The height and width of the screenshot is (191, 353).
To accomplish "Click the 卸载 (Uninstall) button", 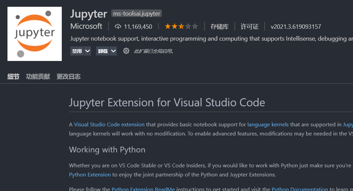I will [x=103, y=51].
